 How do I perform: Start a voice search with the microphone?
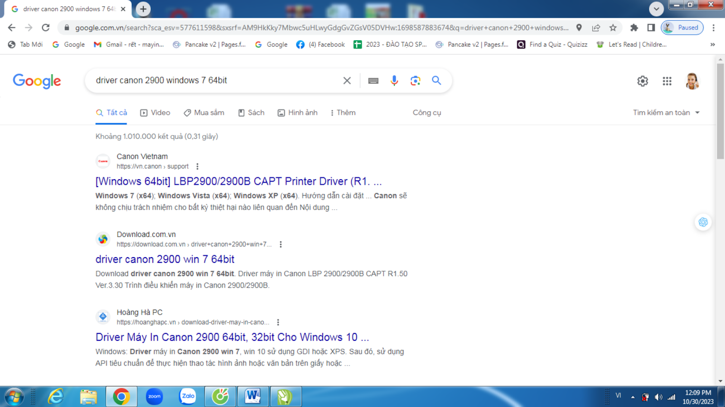[x=394, y=81]
